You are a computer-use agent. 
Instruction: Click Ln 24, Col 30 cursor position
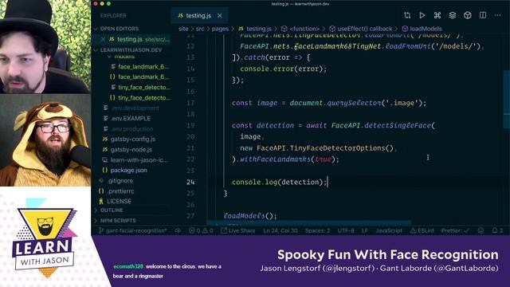(x=280, y=230)
